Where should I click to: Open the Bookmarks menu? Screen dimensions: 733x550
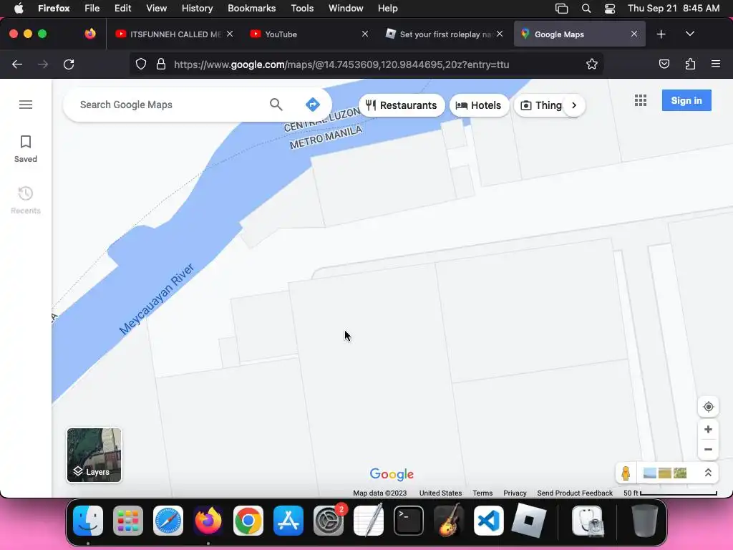point(251,9)
